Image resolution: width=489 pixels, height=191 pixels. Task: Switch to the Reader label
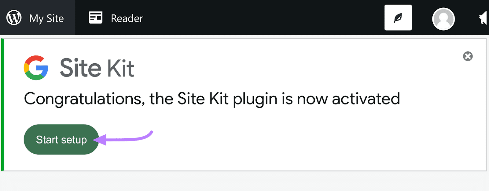(127, 18)
